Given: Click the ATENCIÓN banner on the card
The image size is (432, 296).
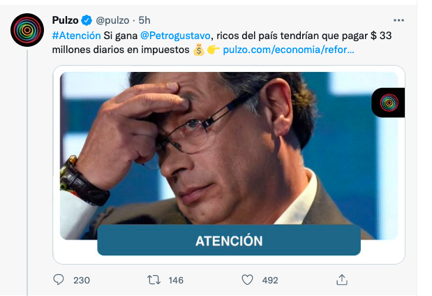Looking at the screenshot, I should coord(229,240).
